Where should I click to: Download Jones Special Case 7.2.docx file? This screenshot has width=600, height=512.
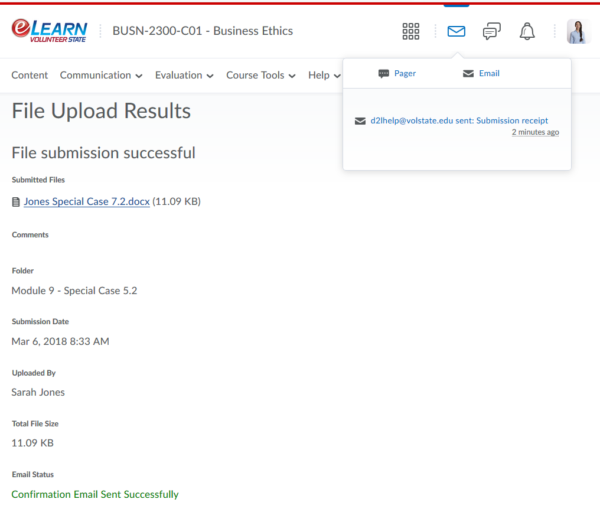pos(86,201)
